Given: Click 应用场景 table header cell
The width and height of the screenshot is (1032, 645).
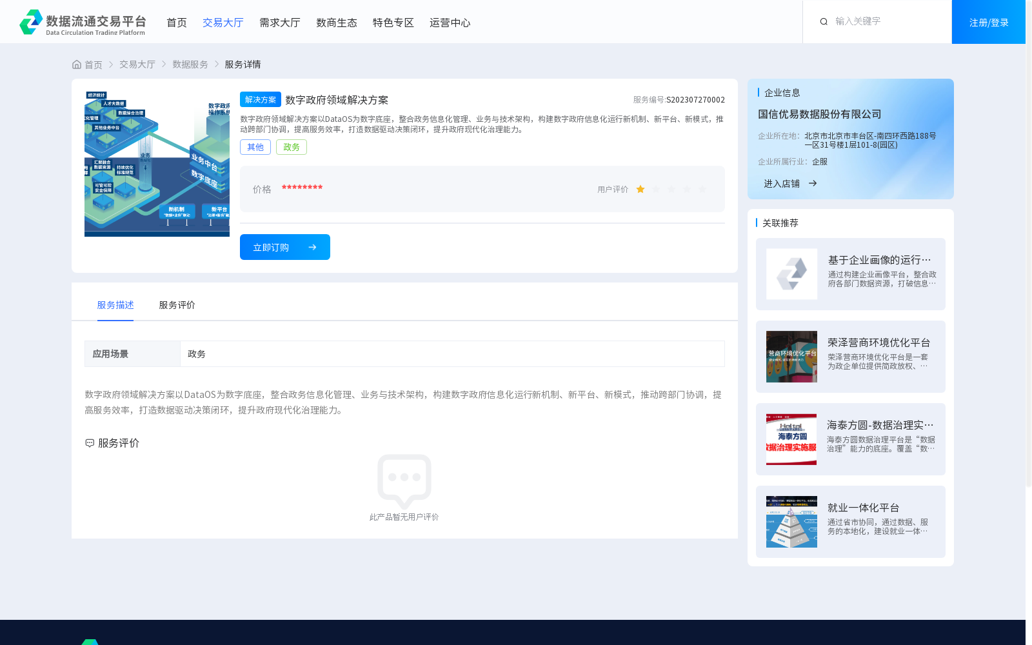Looking at the screenshot, I should pos(132,354).
